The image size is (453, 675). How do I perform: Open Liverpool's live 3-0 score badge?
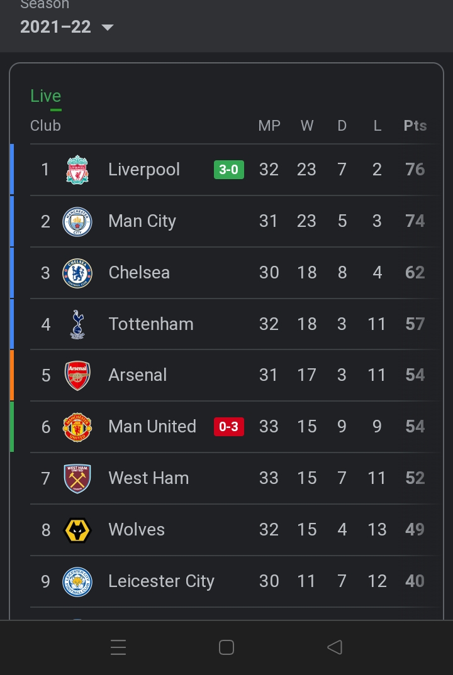click(x=229, y=170)
